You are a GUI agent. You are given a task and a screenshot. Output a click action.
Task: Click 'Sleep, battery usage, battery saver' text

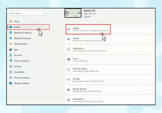tap(86, 71)
